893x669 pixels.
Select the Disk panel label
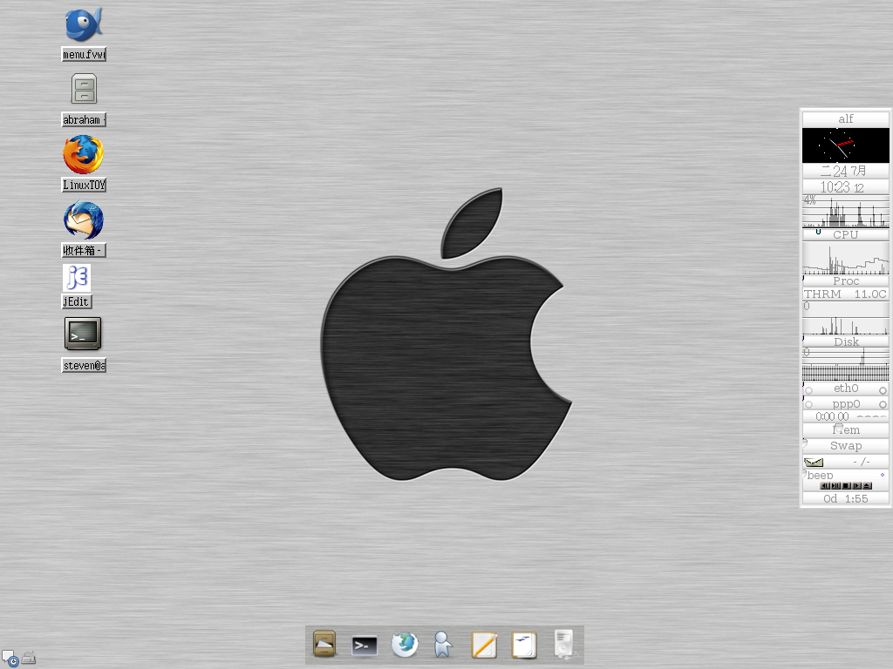(x=846, y=341)
